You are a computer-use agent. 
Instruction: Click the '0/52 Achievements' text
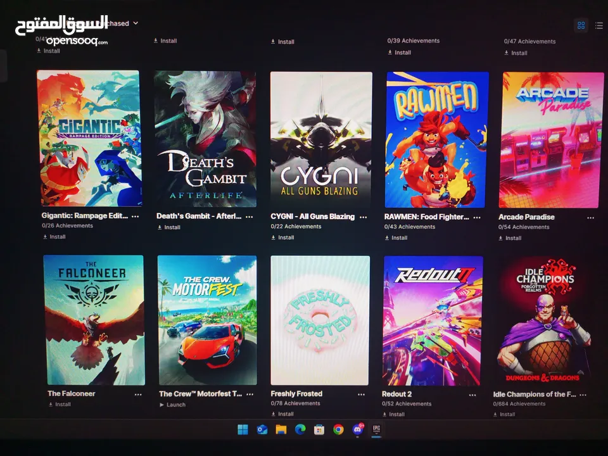[407, 403]
